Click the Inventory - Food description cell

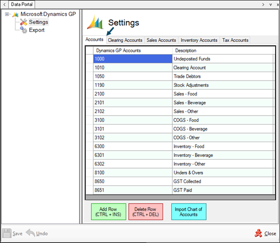coord(223,146)
